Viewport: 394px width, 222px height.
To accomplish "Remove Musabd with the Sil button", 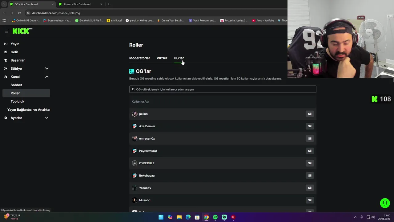I will [310, 200].
